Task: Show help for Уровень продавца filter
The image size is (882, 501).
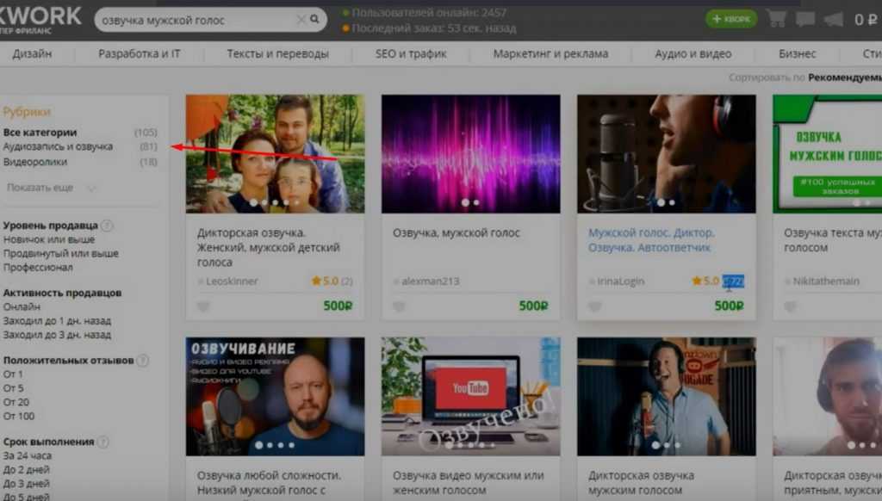Action: point(107,226)
